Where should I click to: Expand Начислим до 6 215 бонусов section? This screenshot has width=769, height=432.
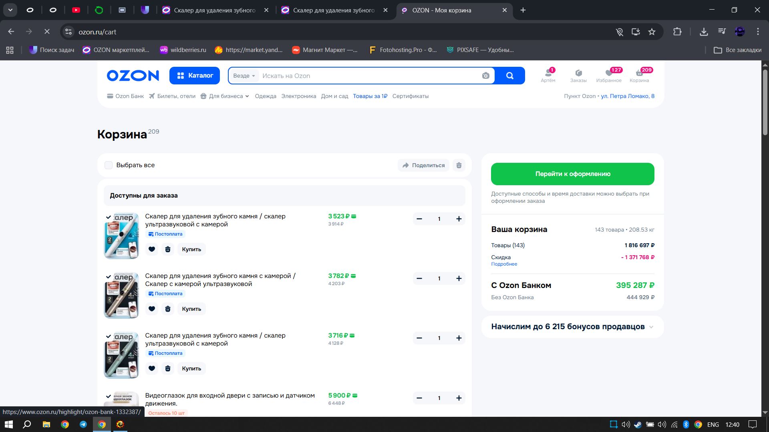tap(651, 327)
